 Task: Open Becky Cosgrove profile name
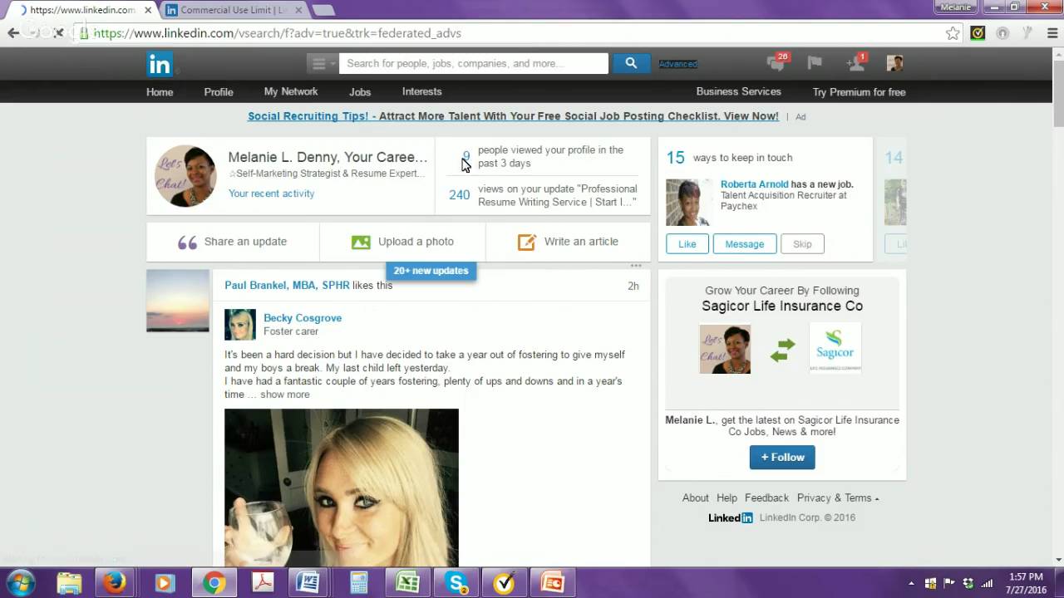click(x=303, y=318)
